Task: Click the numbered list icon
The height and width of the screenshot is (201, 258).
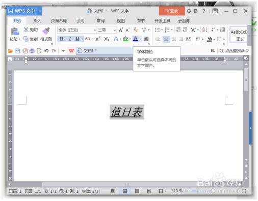Action: (x=167, y=30)
